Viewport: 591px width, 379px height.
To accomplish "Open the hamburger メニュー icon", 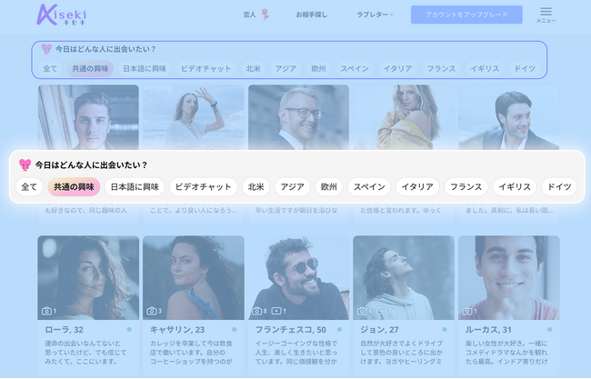I will point(546,12).
